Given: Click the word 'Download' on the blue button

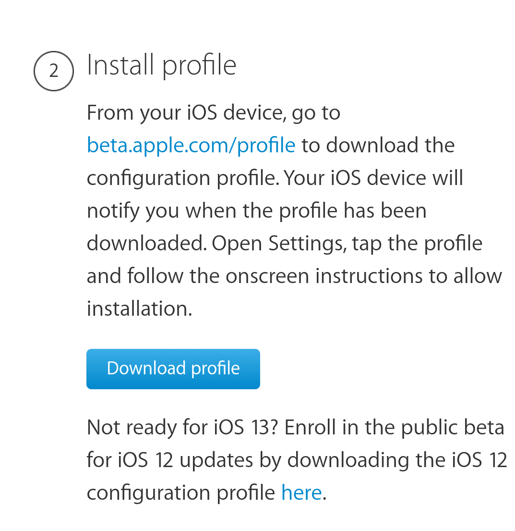Looking at the screenshot, I should point(146,368).
